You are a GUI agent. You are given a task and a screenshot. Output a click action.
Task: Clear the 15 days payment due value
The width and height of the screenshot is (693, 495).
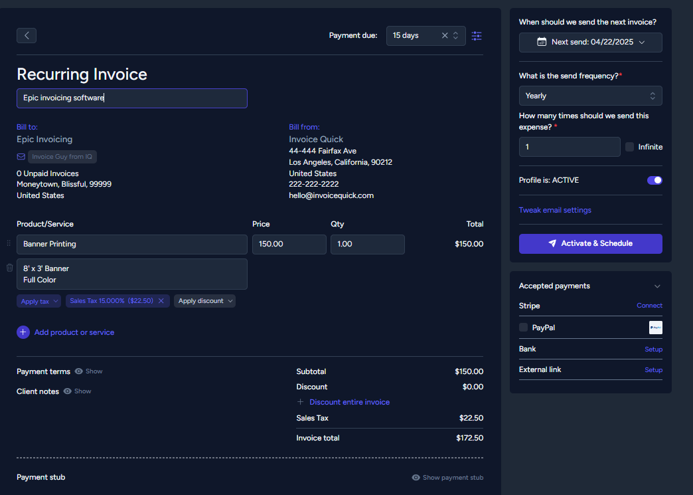(445, 35)
